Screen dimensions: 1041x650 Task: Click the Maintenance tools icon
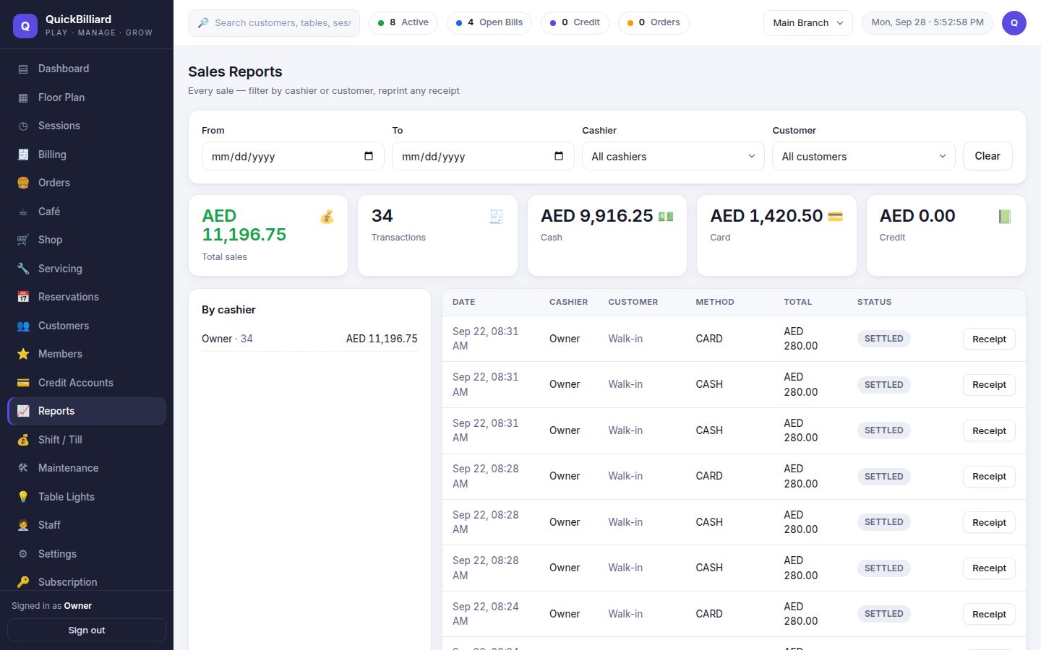23,468
